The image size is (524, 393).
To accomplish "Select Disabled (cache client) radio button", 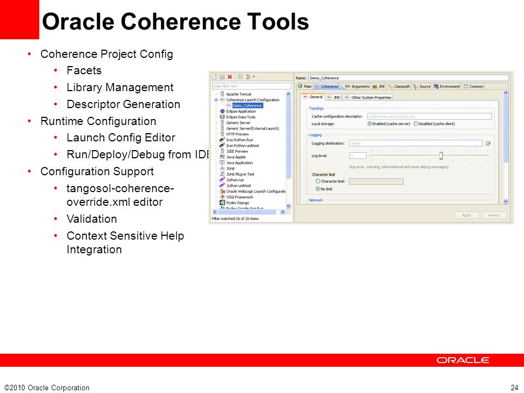I will (x=416, y=124).
